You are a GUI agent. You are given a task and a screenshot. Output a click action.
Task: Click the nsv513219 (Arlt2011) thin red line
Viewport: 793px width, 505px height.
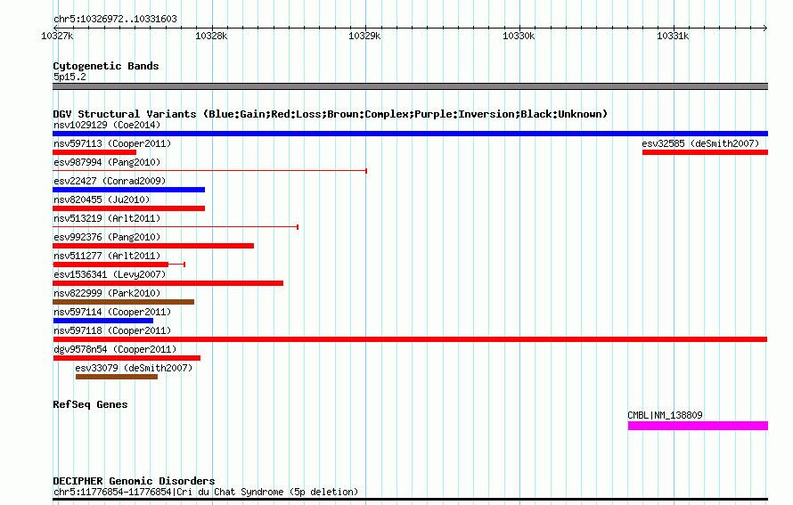(x=176, y=227)
